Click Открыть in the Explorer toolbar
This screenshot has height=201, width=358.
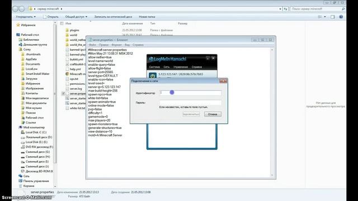(51, 17)
